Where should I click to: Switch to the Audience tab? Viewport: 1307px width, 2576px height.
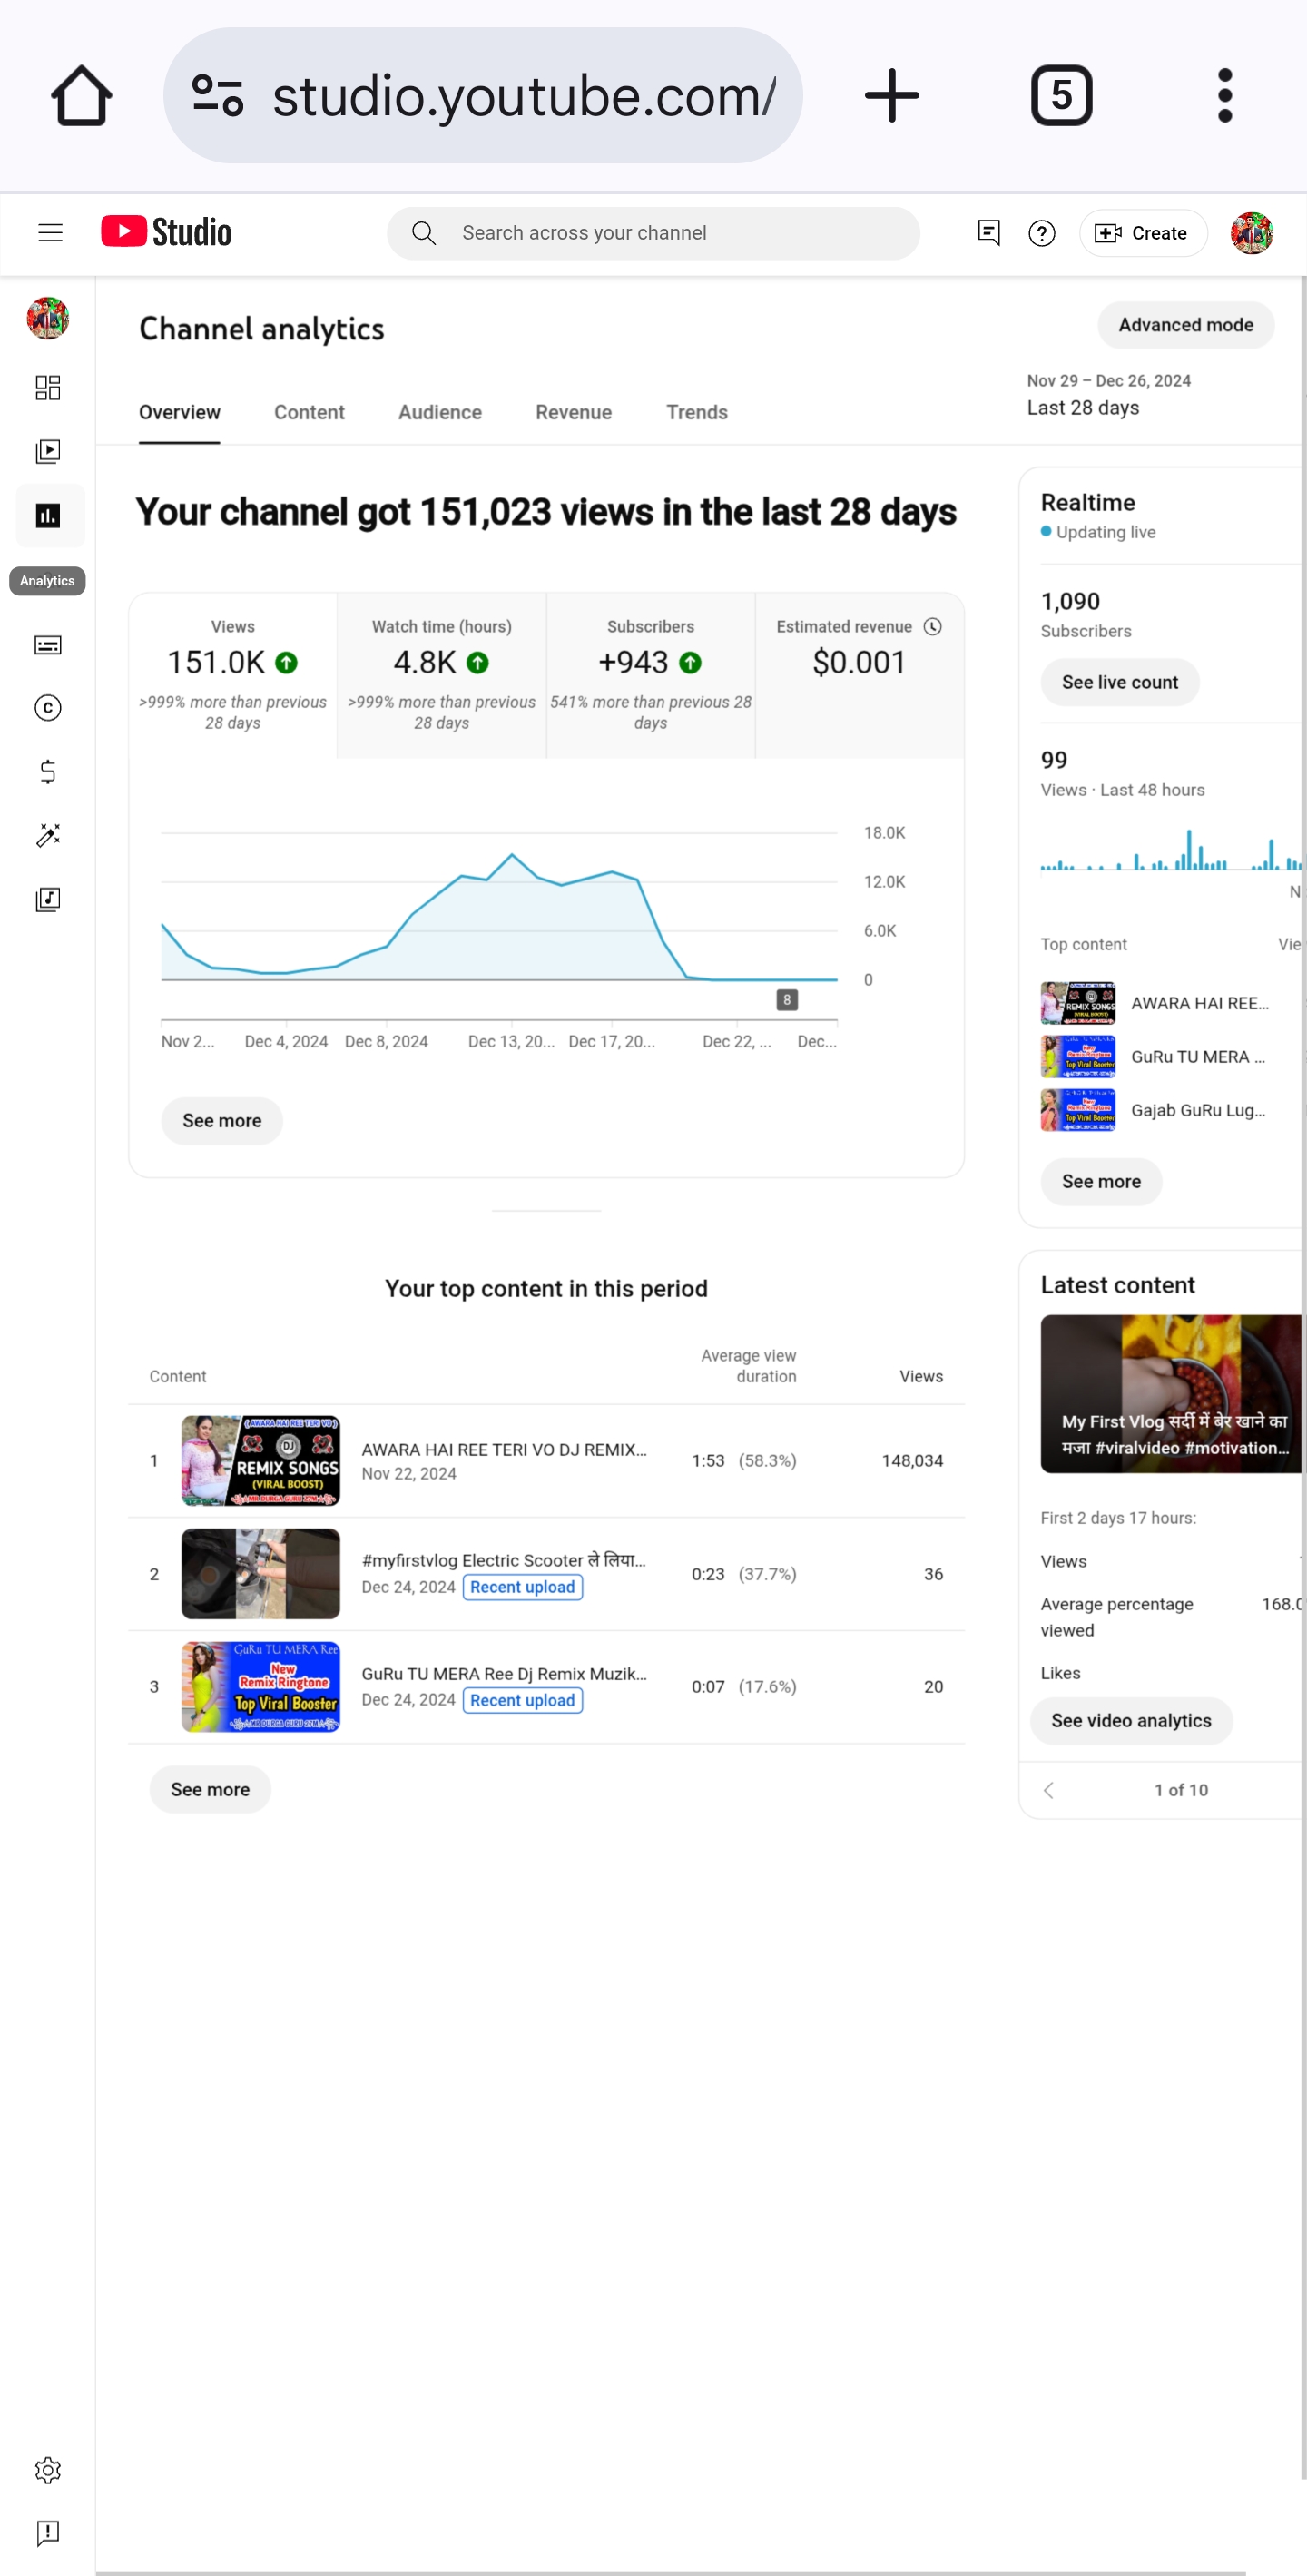[x=440, y=412]
